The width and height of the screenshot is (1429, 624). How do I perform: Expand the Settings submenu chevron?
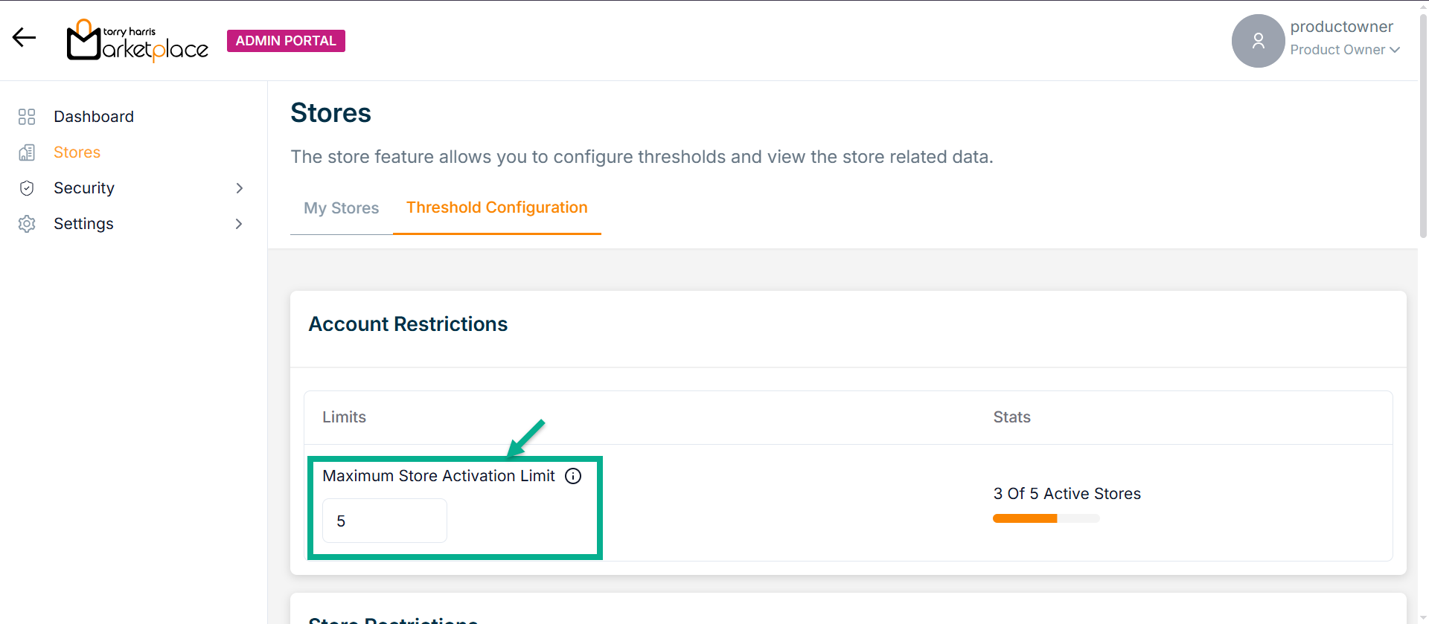[239, 224]
